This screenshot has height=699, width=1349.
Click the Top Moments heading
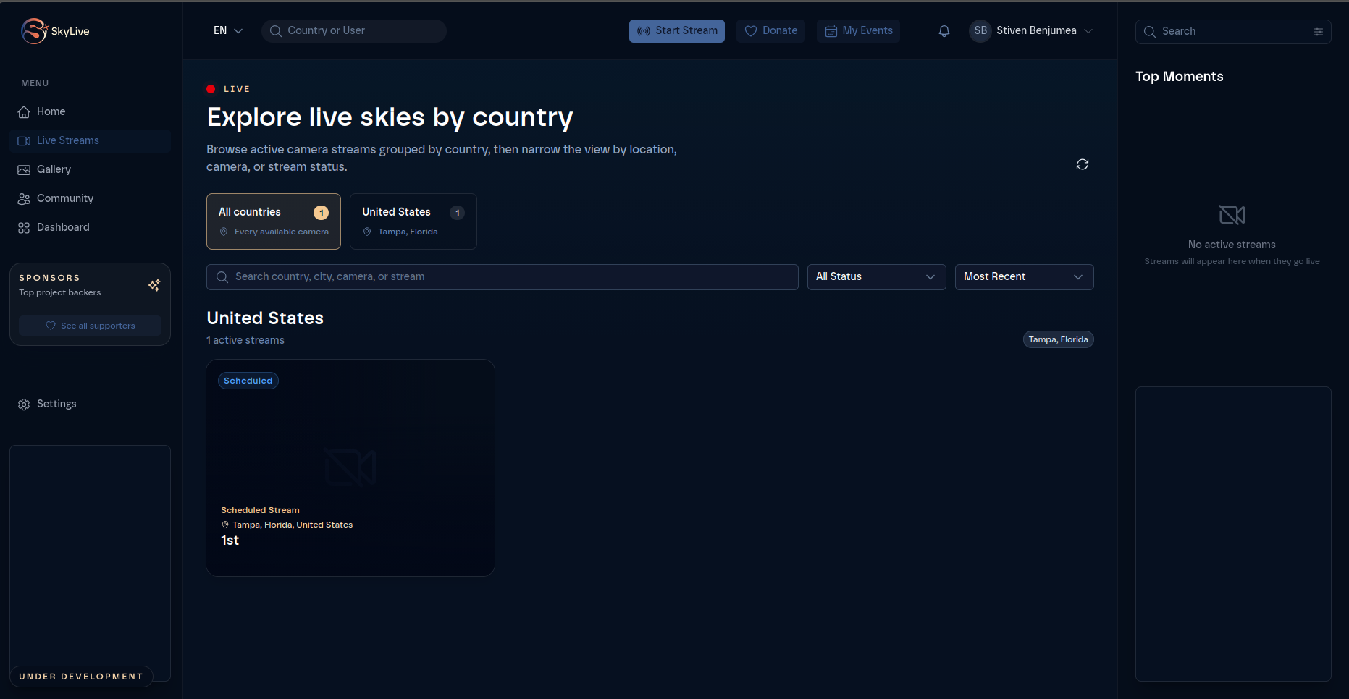point(1180,77)
